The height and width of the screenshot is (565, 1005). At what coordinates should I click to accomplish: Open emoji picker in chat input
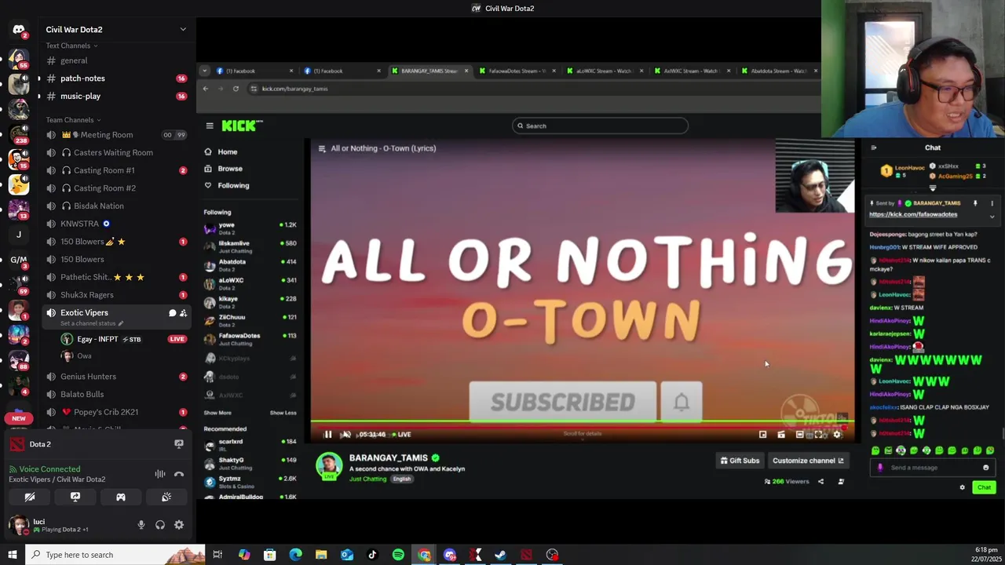point(986,468)
